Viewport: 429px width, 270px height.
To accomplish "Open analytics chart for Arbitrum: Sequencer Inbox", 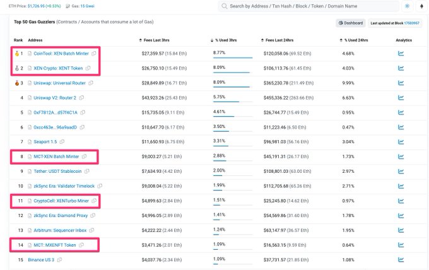I will tap(401, 230).
